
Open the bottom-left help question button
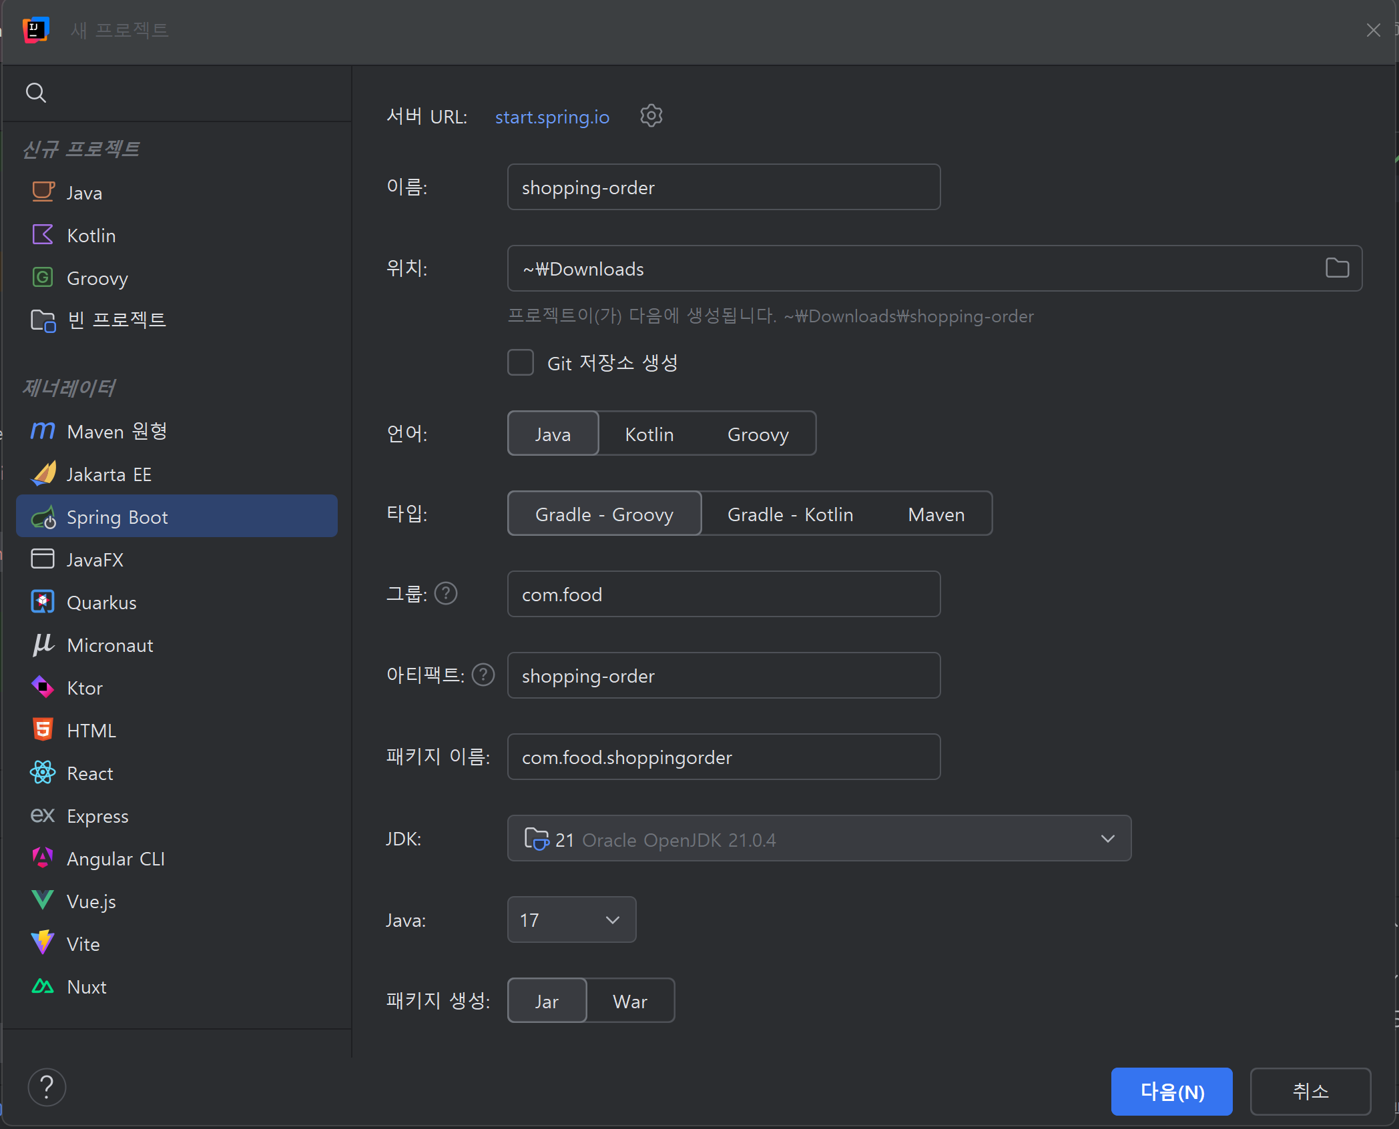(47, 1088)
